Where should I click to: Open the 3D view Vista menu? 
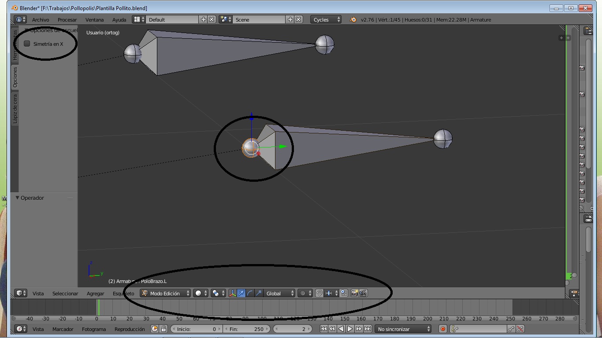tap(38, 294)
